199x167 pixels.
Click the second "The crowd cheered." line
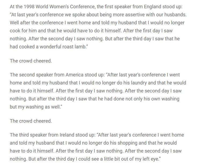pos(31,121)
